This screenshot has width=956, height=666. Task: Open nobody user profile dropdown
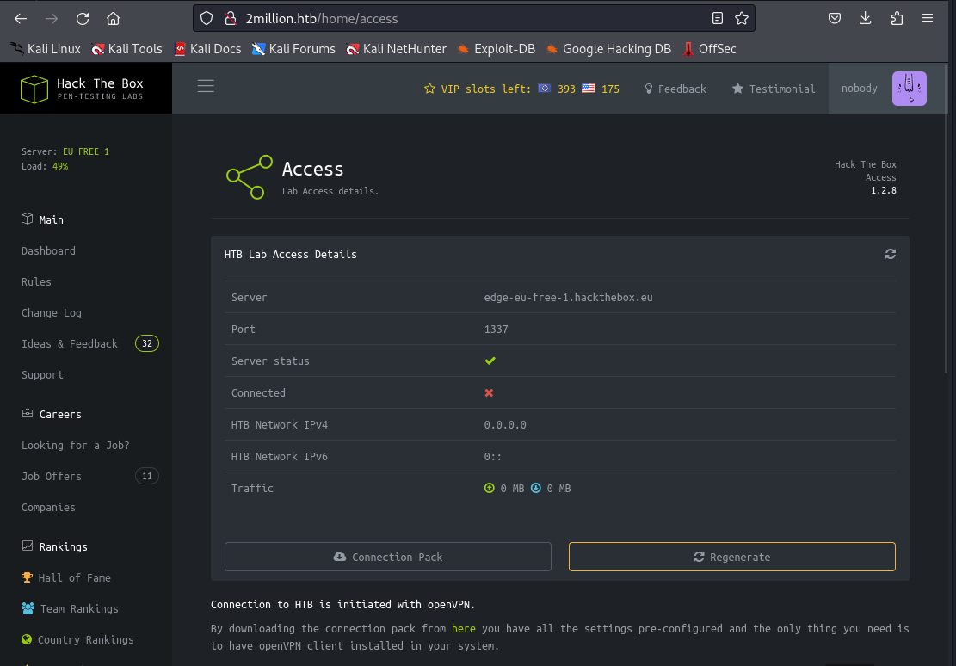pos(859,89)
